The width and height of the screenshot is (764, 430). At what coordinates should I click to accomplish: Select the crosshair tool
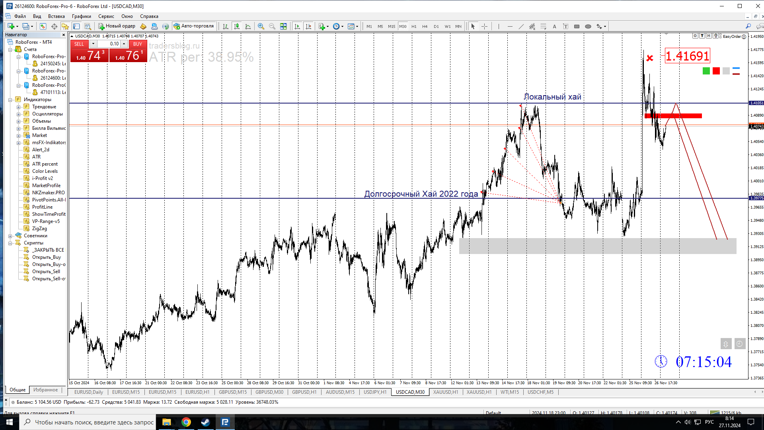pyautogui.click(x=484, y=26)
